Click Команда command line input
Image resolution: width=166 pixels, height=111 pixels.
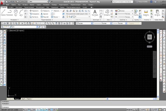tap(84, 107)
